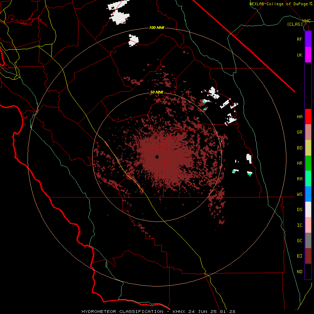Click the HA legend label
Viewport: 314px width, 314px height.
click(299, 117)
